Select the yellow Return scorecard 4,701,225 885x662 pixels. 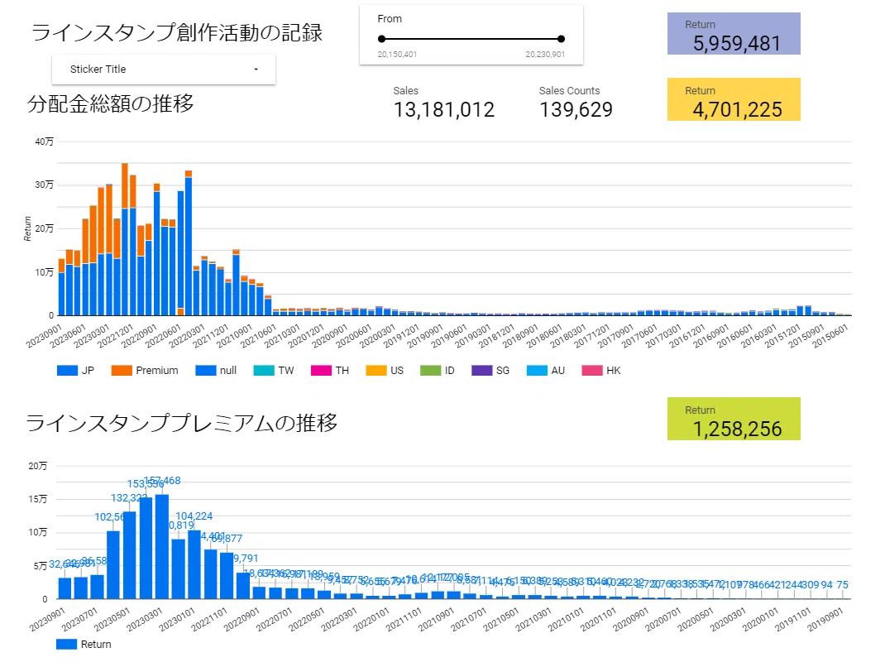click(x=734, y=99)
